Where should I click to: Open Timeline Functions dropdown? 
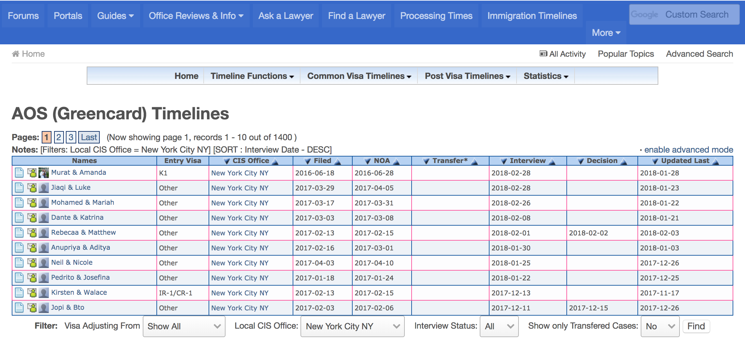tap(252, 76)
